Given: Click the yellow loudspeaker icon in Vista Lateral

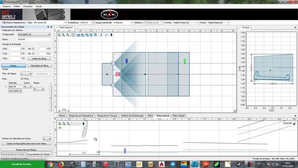Looking at the screenshot, I should click(x=60, y=128).
